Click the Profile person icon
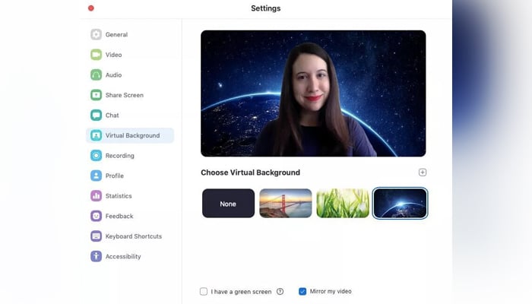 tap(96, 176)
